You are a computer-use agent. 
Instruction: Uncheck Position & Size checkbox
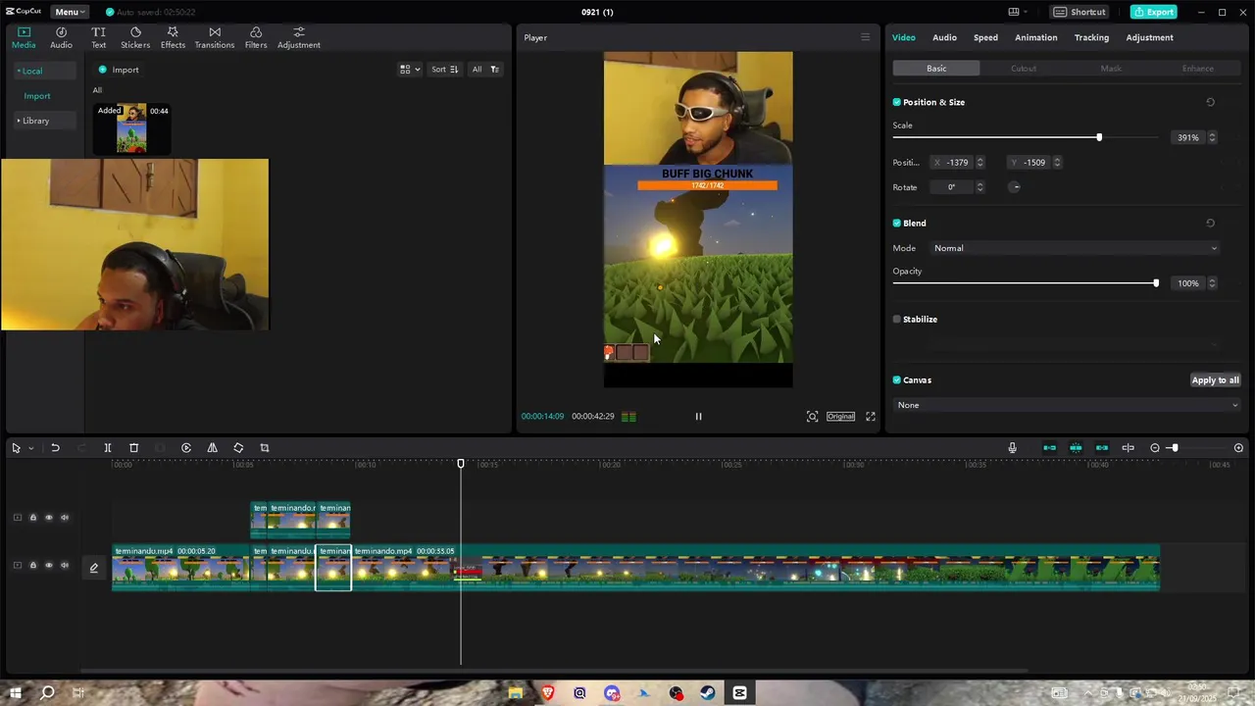click(896, 102)
